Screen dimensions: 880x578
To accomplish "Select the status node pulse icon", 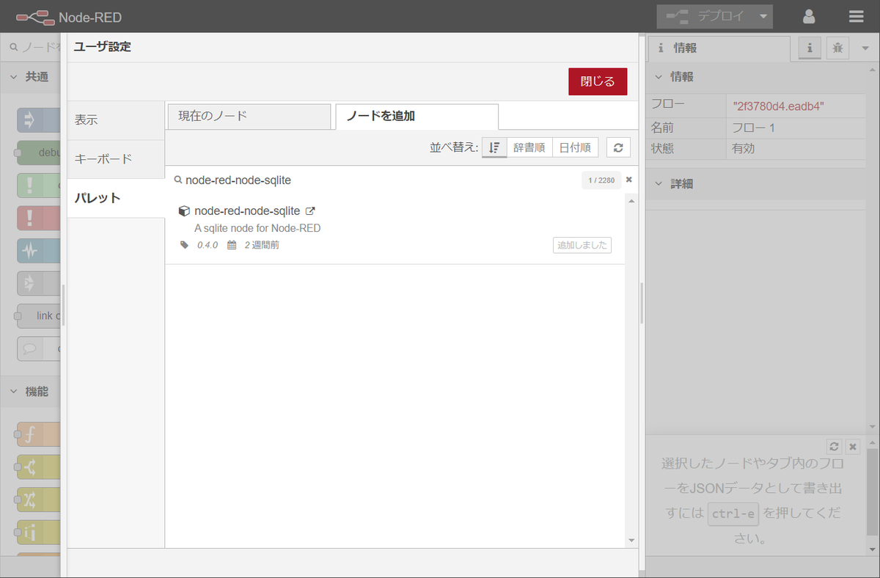I will (x=29, y=251).
